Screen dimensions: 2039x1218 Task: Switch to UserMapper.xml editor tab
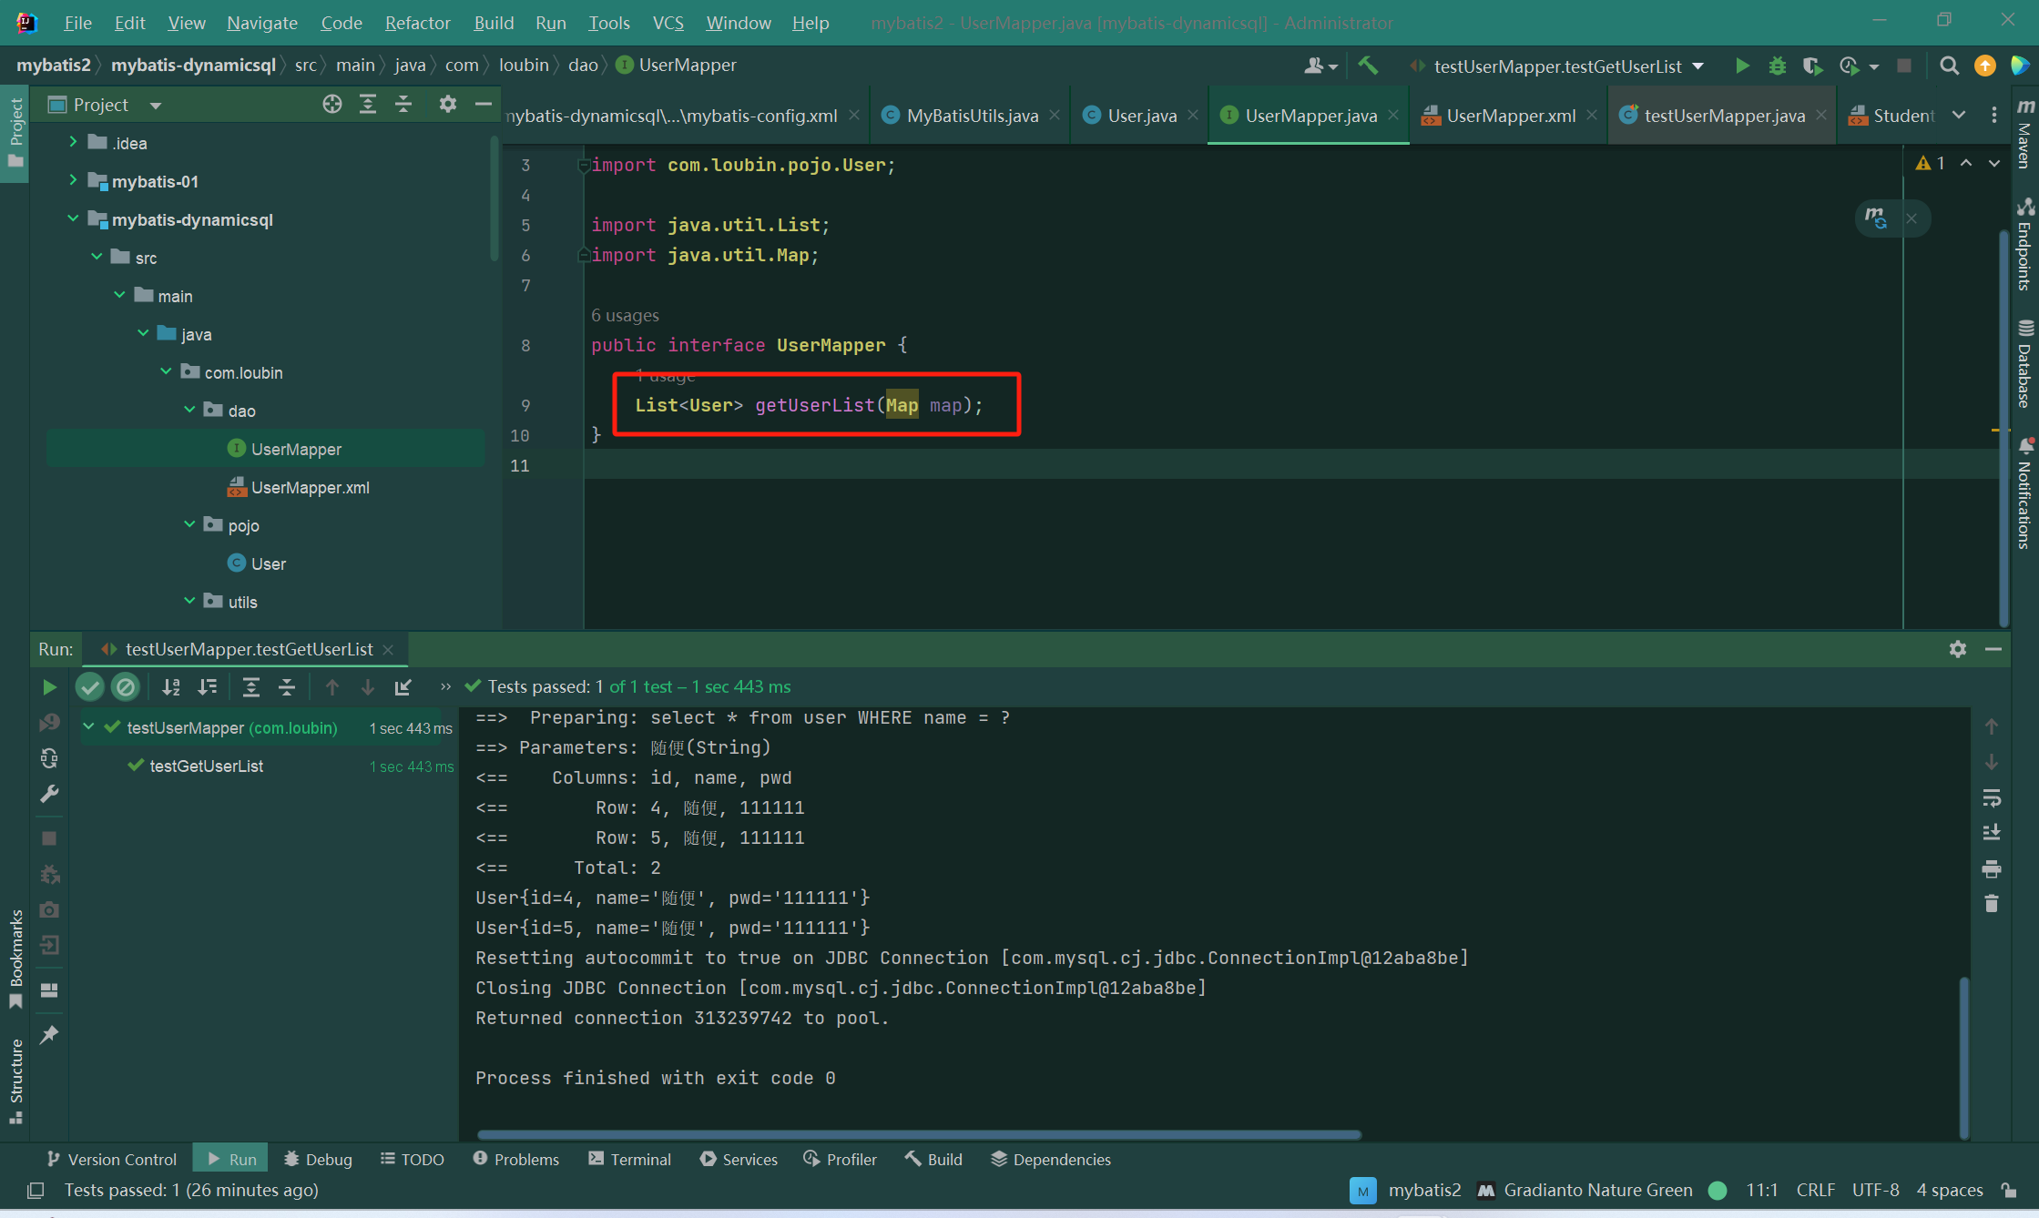coord(1510,116)
